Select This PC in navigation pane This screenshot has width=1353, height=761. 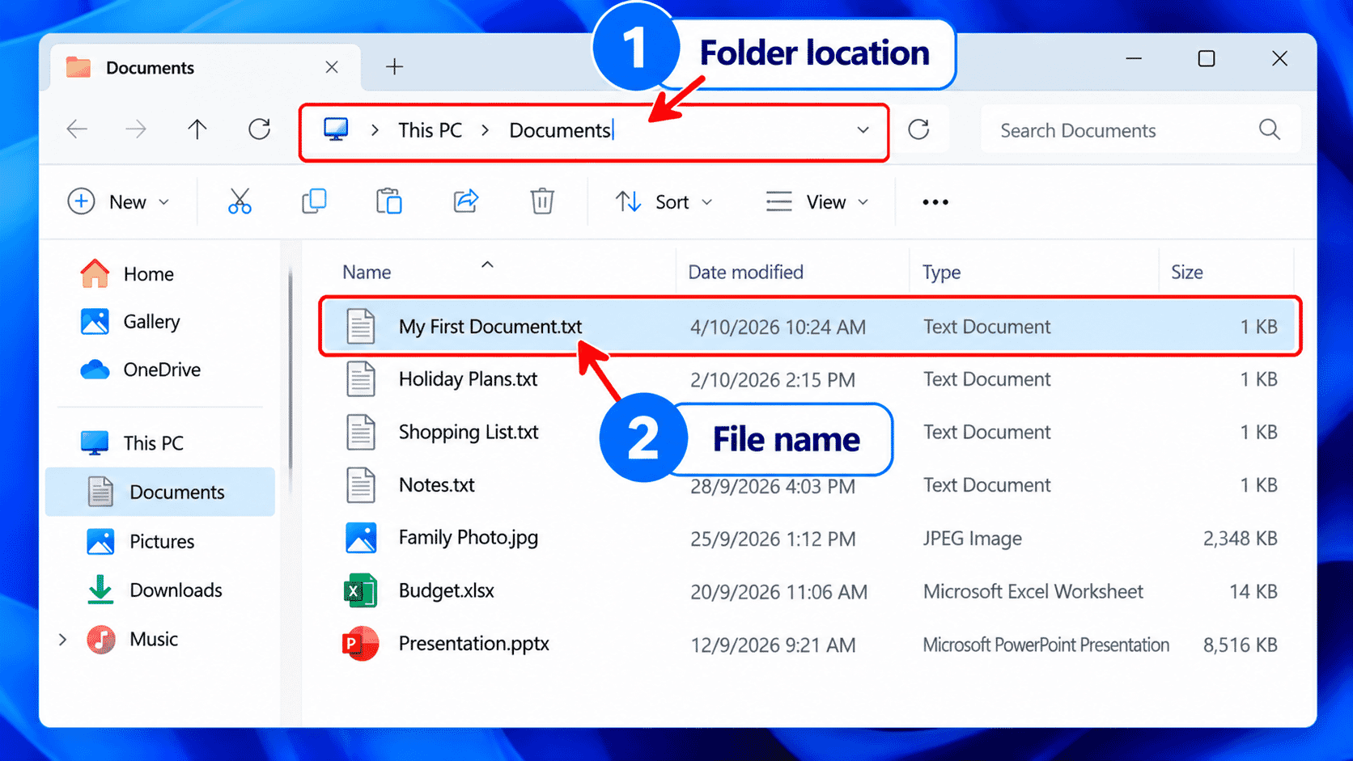click(132, 443)
